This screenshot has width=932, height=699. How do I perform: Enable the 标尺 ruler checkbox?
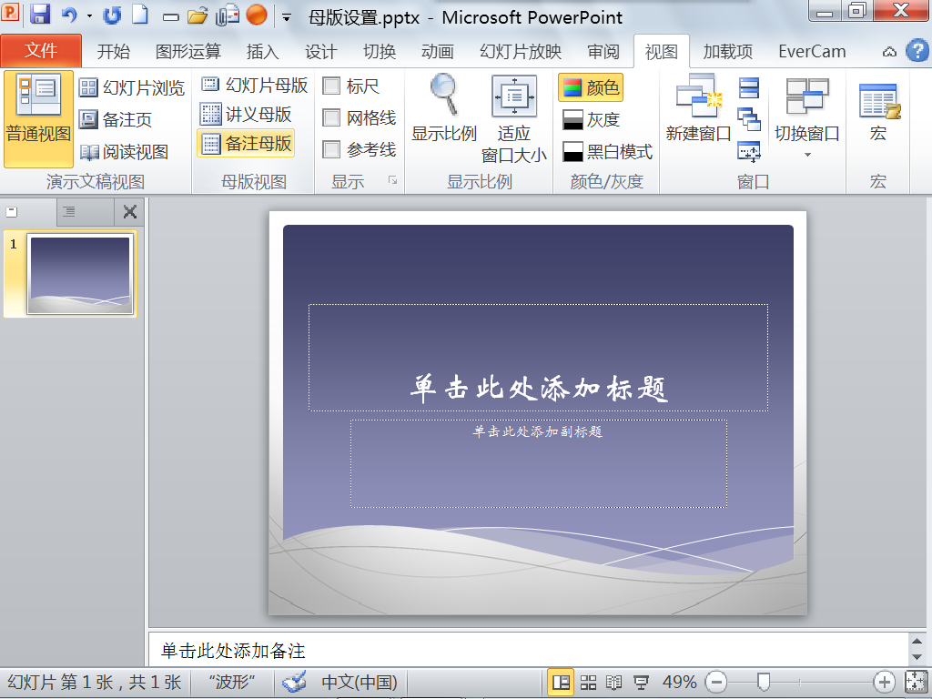click(x=331, y=86)
